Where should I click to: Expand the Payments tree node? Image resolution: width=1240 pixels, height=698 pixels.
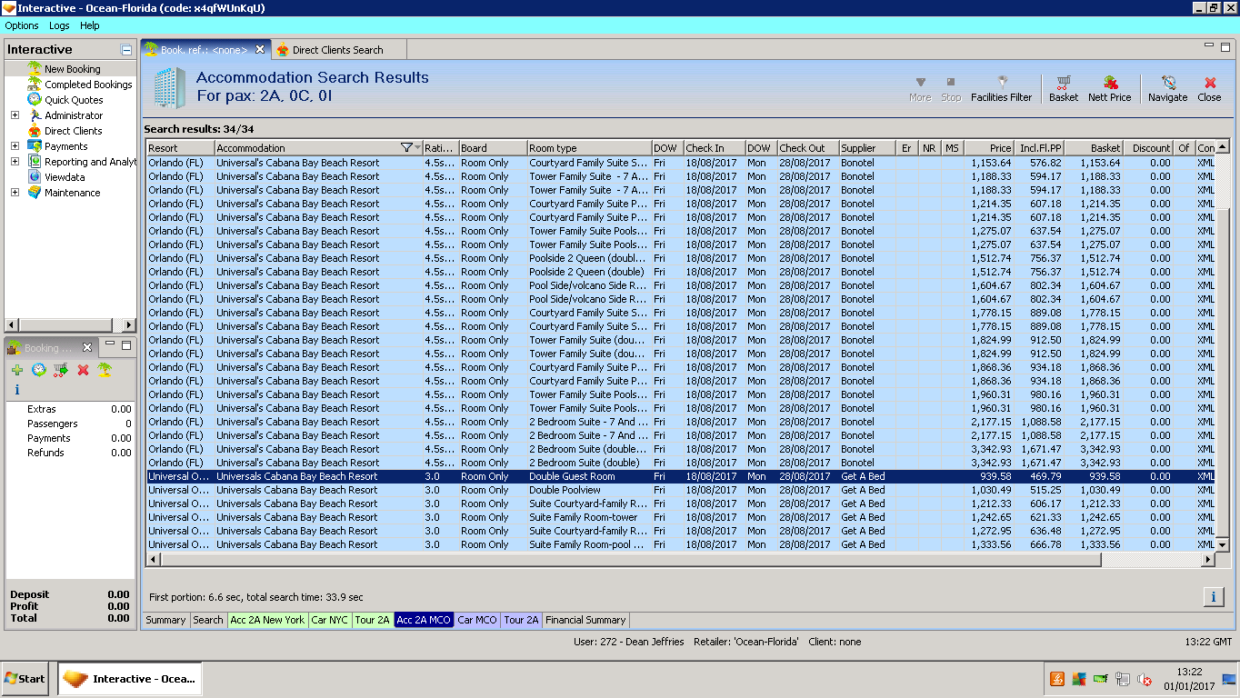(15, 146)
